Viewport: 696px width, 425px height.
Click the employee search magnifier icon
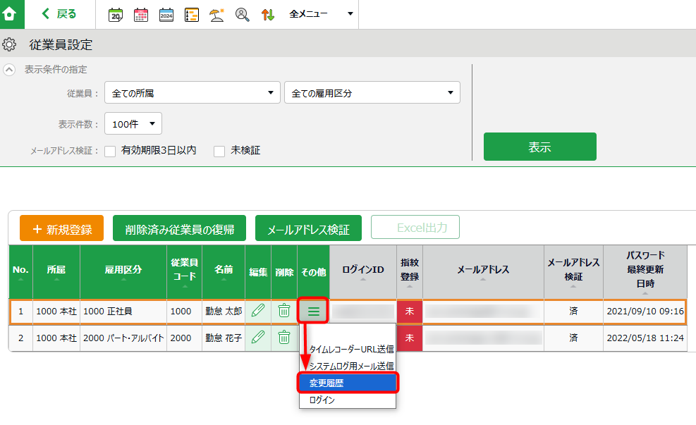click(242, 13)
